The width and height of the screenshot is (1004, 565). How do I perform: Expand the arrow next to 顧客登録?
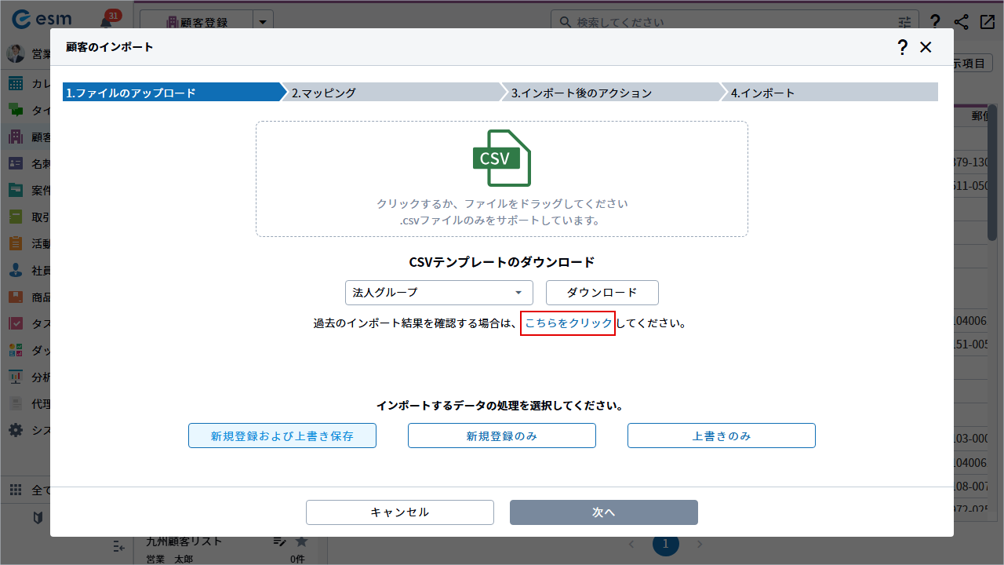[263, 22]
